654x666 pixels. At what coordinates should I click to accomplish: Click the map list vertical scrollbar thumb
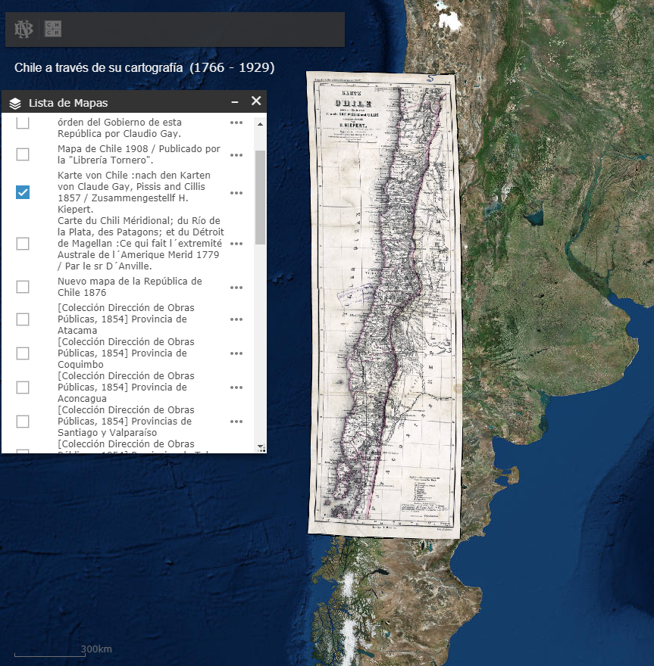pos(261,197)
